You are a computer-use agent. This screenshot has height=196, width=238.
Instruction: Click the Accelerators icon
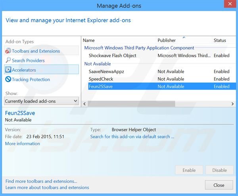(x=8, y=70)
